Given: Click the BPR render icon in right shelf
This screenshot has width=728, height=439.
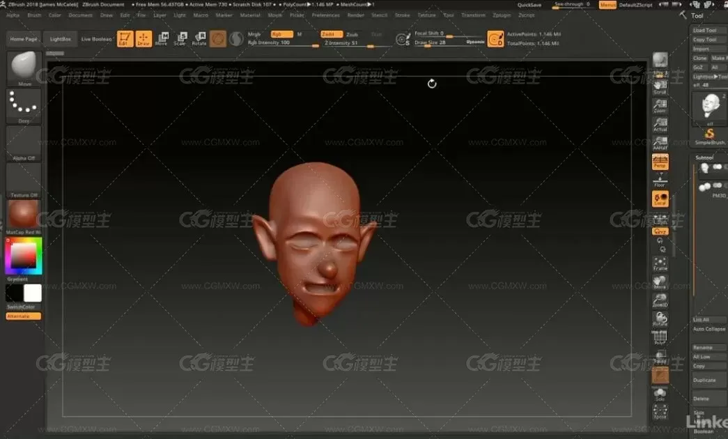Looking at the screenshot, I should tap(660, 61).
